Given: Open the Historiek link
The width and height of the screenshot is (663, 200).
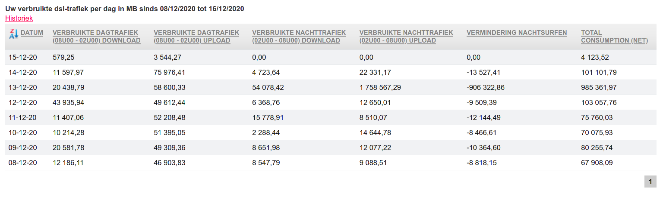Looking at the screenshot, I should point(19,18).
